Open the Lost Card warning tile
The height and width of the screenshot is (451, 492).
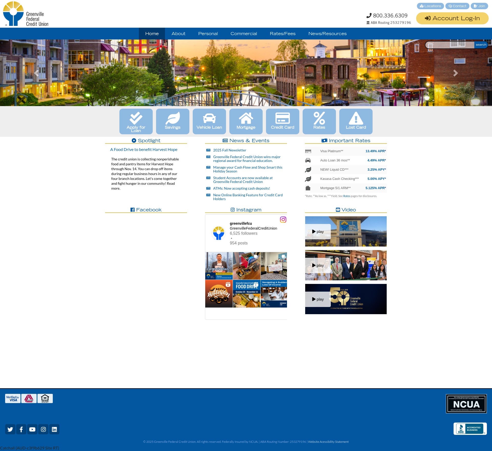point(356,121)
